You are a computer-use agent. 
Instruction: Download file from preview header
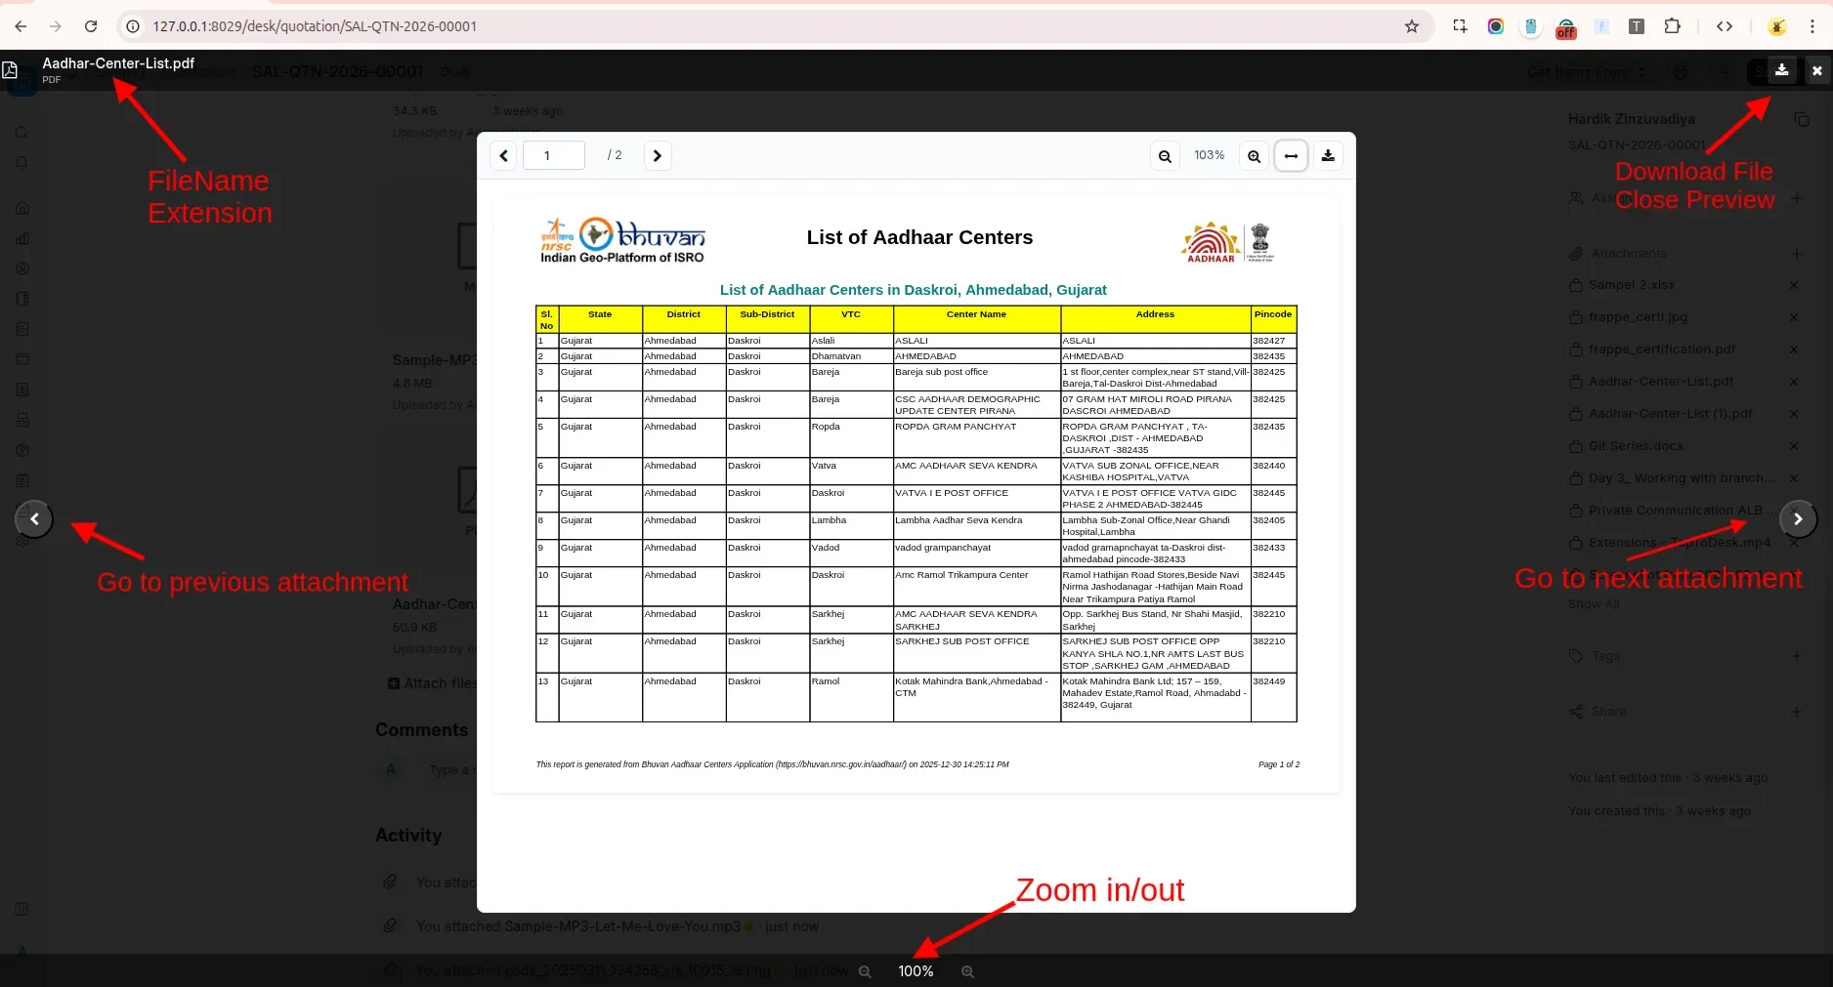tap(1782, 70)
